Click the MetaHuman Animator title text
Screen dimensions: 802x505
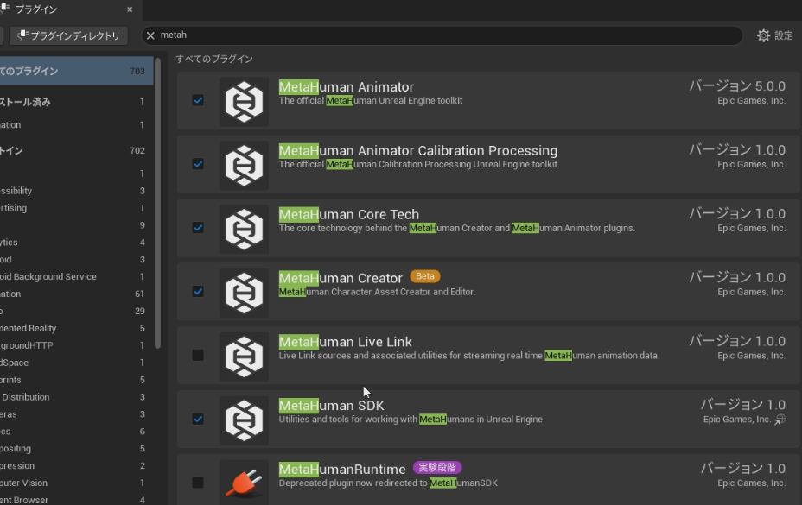[x=347, y=87]
